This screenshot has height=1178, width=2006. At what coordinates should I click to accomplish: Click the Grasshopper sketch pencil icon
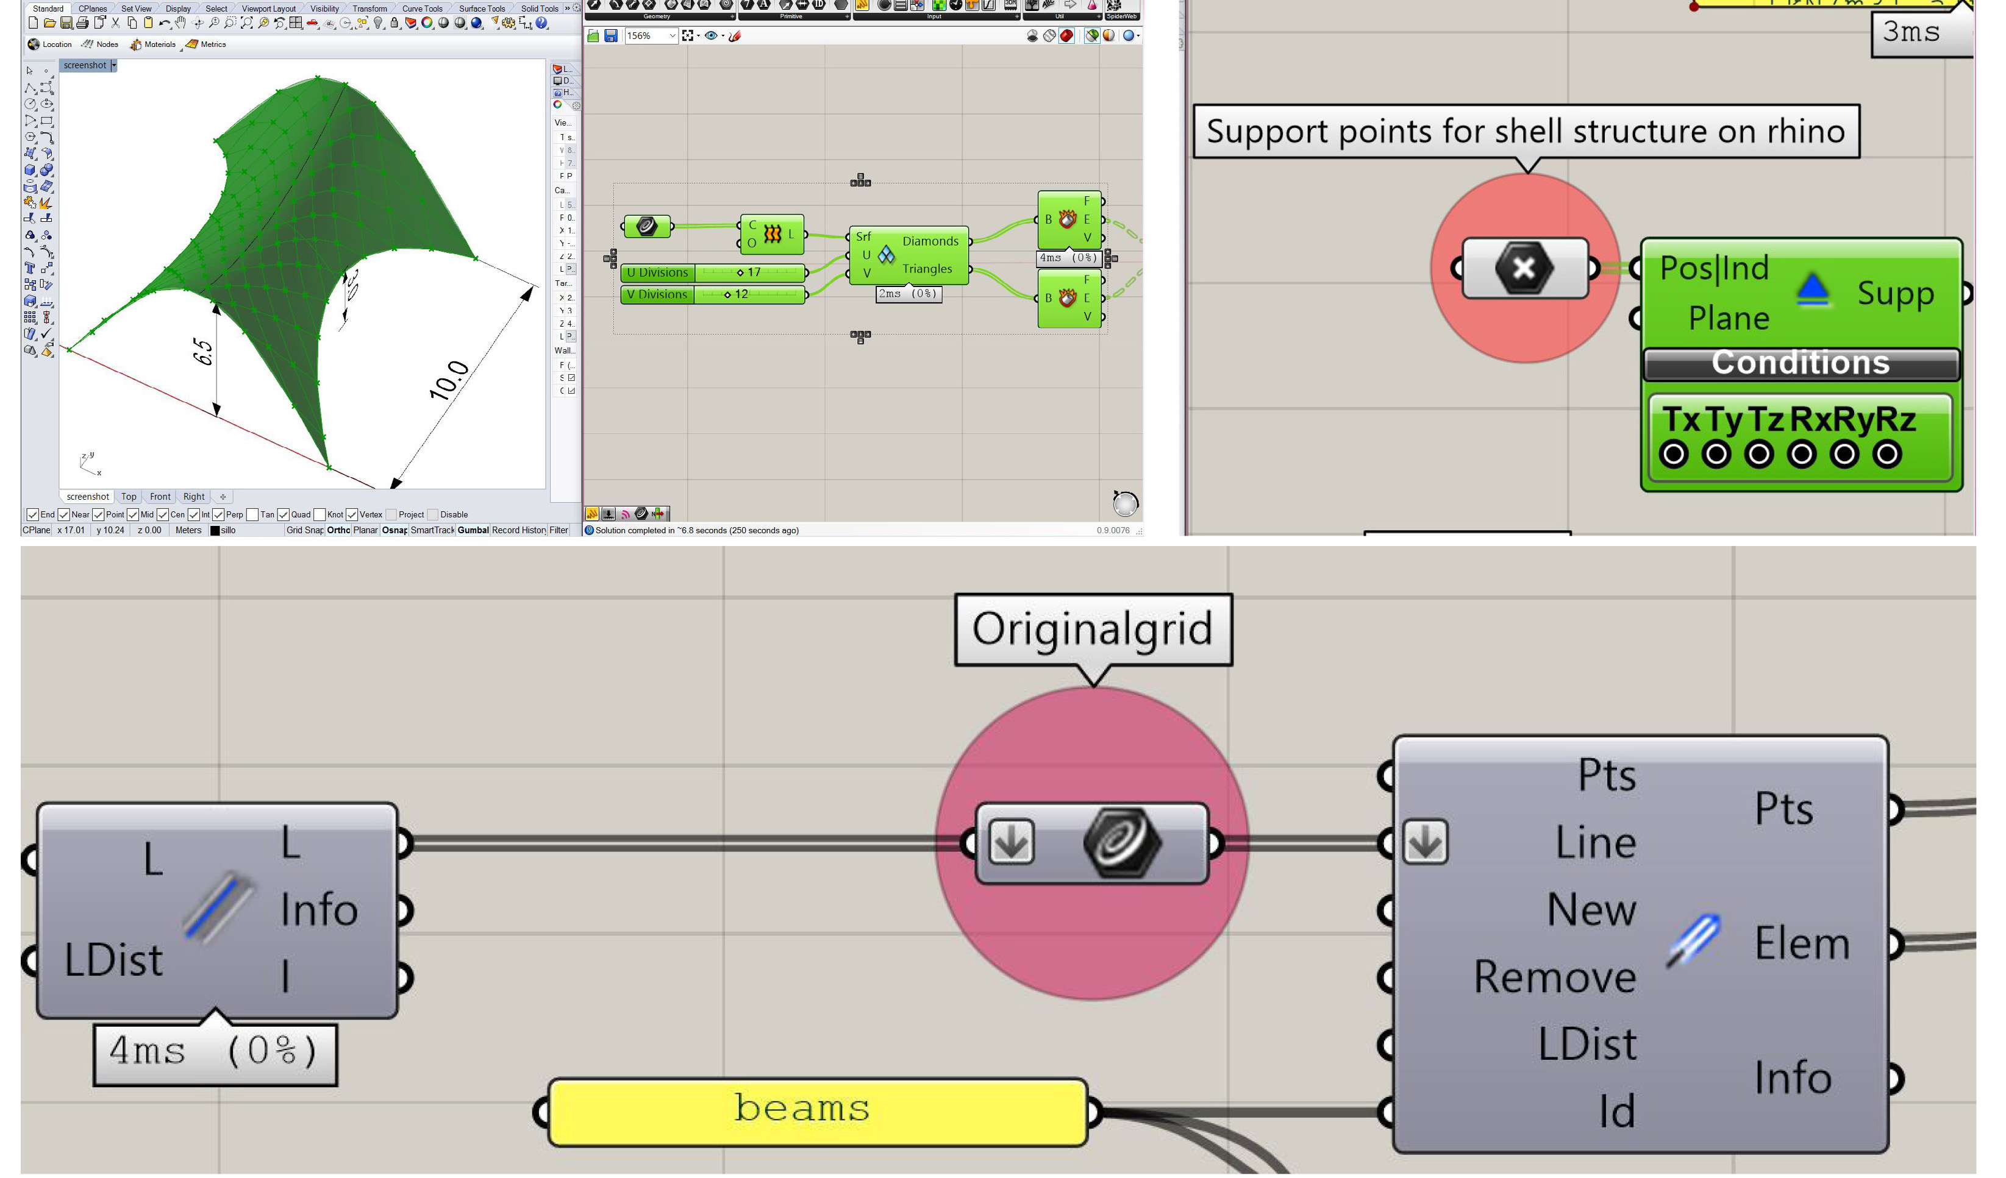coord(735,36)
